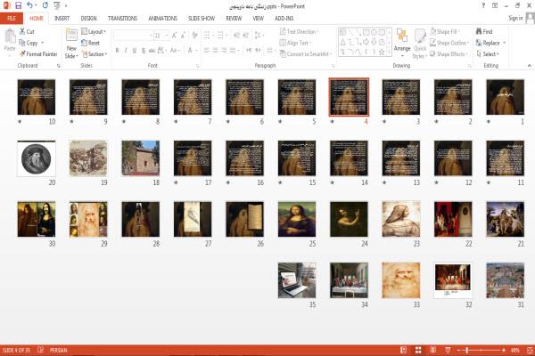Open the Shape Effects dropdown

pos(449,54)
